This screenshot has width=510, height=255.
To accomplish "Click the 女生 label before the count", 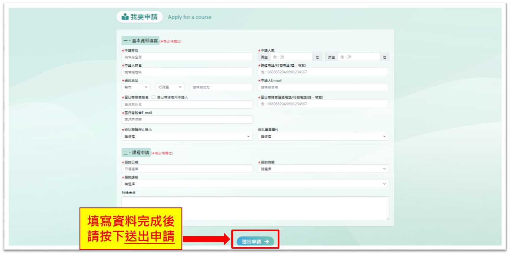I will tap(331, 57).
